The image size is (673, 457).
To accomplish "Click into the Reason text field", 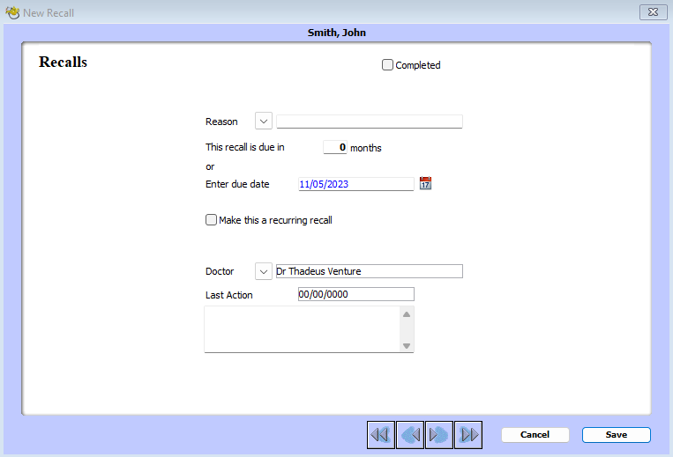I will pos(369,122).
